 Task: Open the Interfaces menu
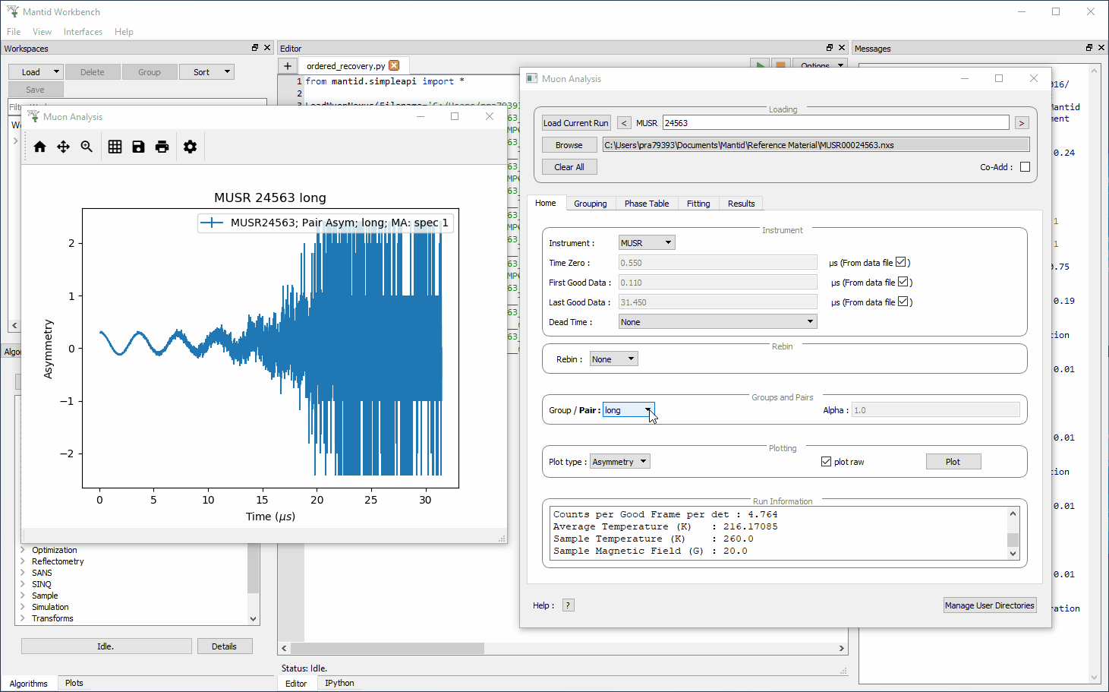click(83, 32)
